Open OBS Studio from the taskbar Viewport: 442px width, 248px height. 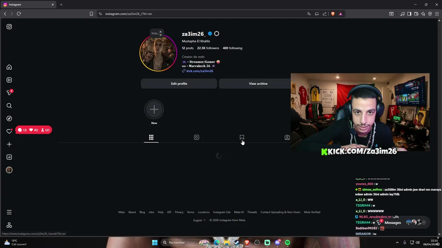pos(257,242)
